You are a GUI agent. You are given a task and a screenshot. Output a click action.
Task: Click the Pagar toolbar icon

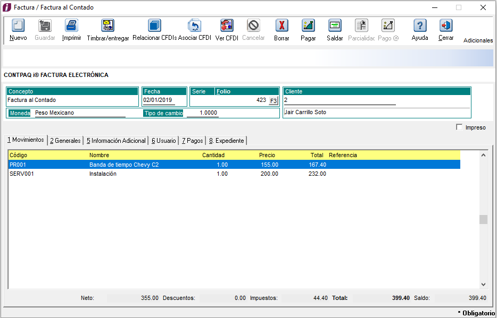[x=308, y=26]
